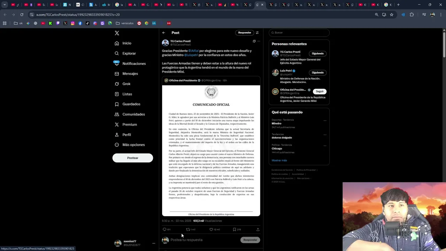The width and height of the screenshot is (446, 251).
Task: Click the Comunidades people icon
Action: coord(117,114)
